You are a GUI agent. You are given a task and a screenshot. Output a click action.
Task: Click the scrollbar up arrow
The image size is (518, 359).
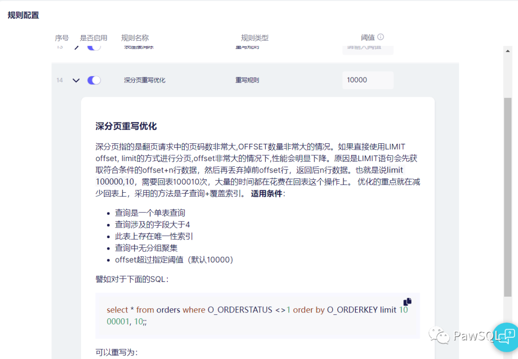(x=508, y=50)
